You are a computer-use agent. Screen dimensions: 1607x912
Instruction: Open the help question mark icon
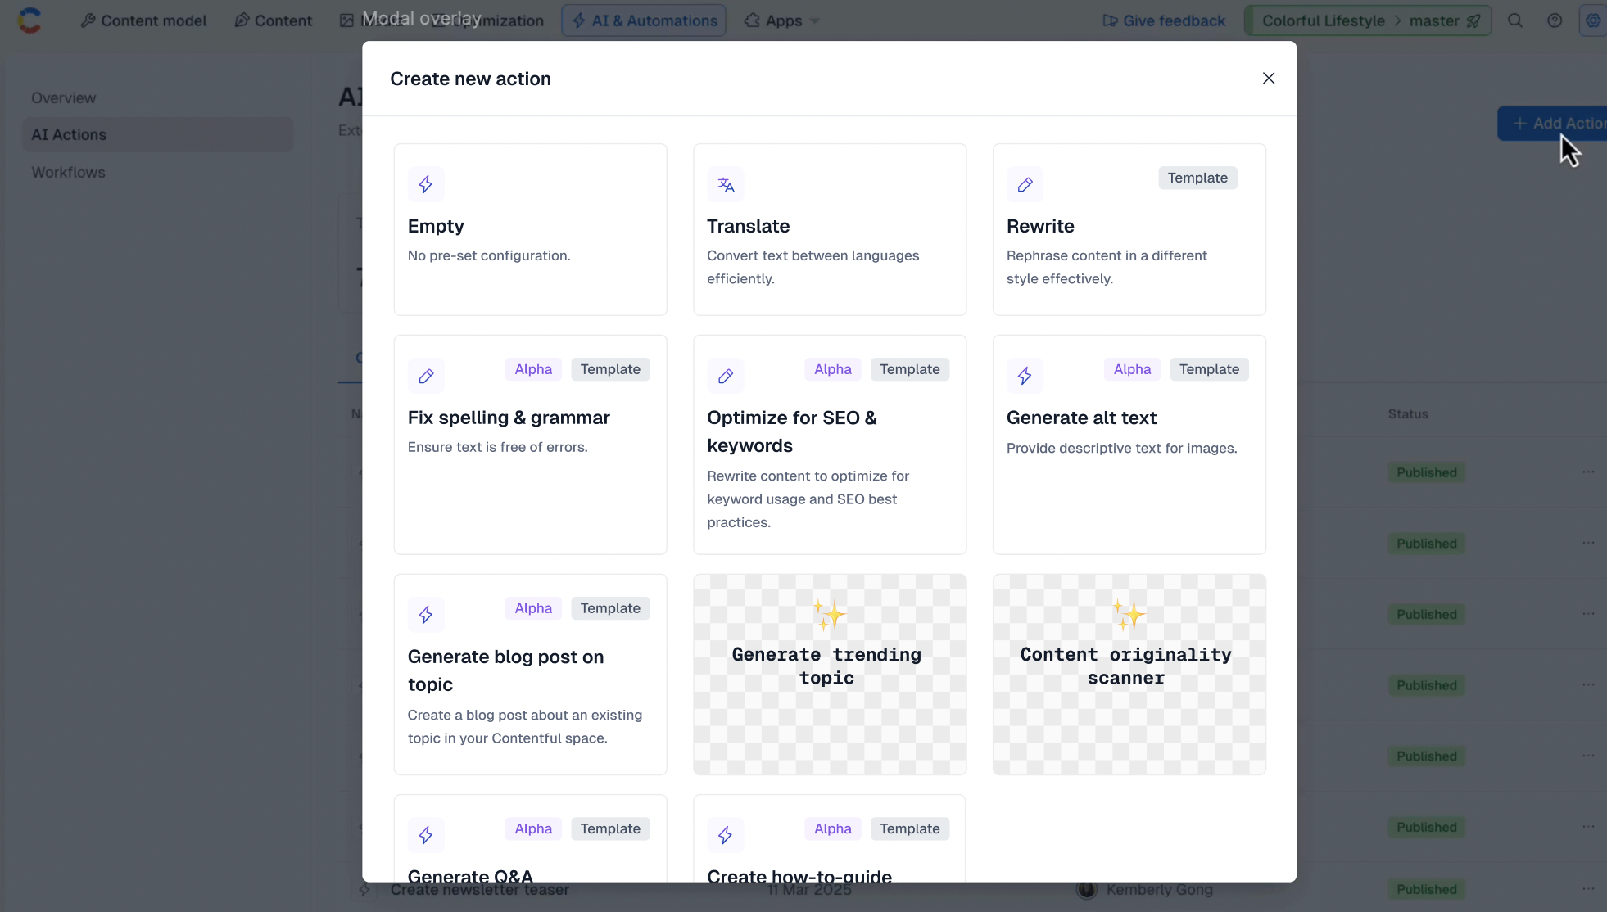click(1555, 20)
